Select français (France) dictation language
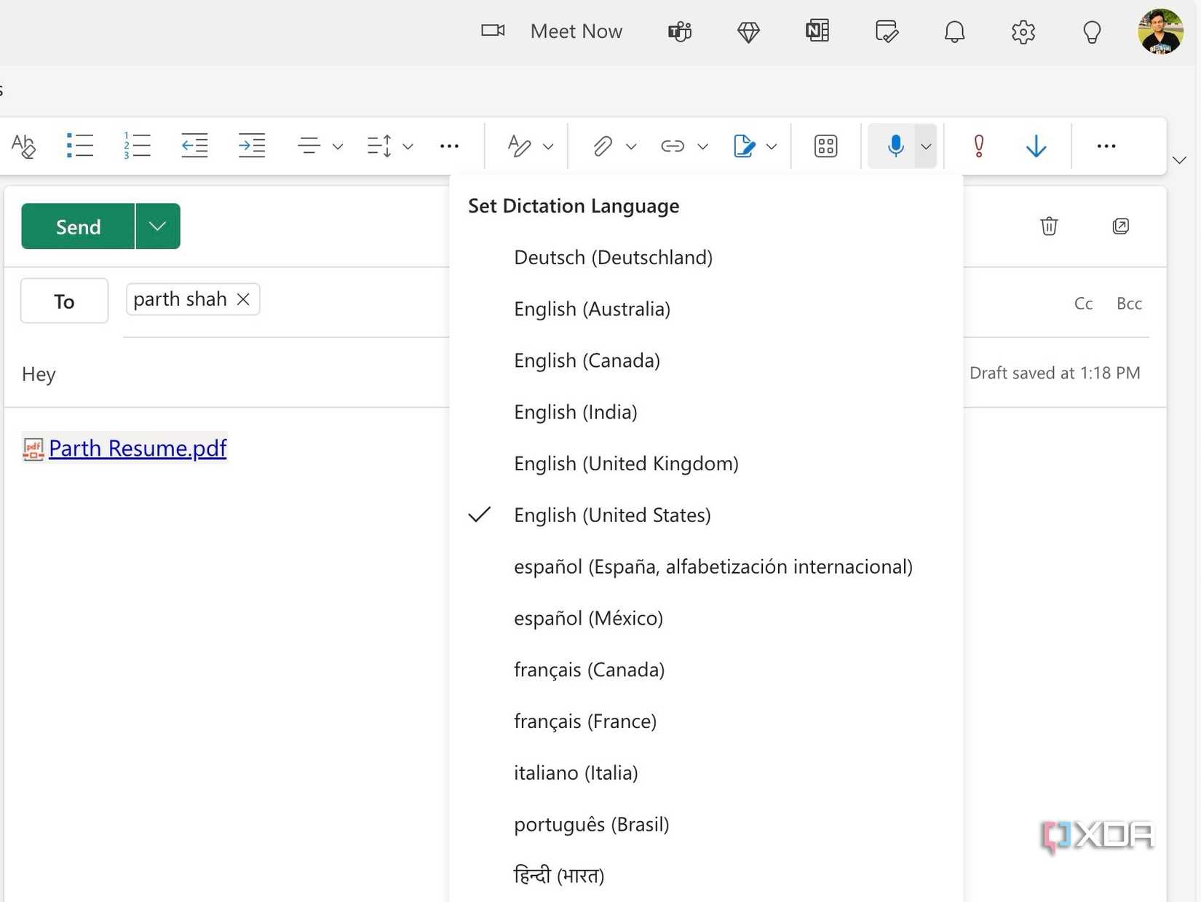 click(706, 721)
